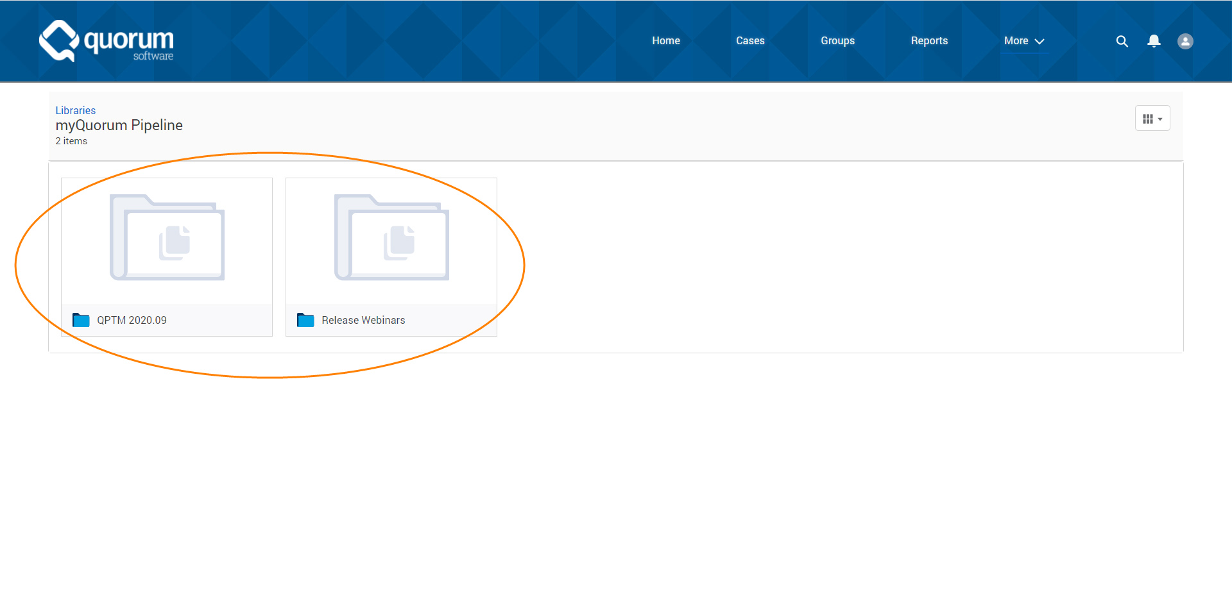This screenshot has height=604, width=1232.
Task: Navigate to the Groups menu item
Action: [x=837, y=40]
